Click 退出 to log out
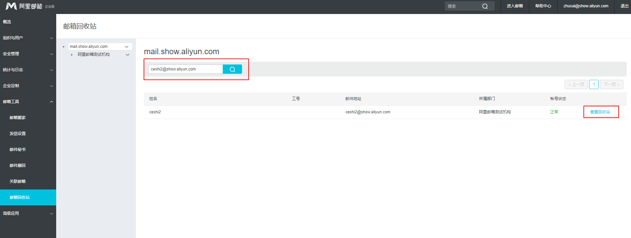This screenshot has height=238, width=631. point(624,6)
